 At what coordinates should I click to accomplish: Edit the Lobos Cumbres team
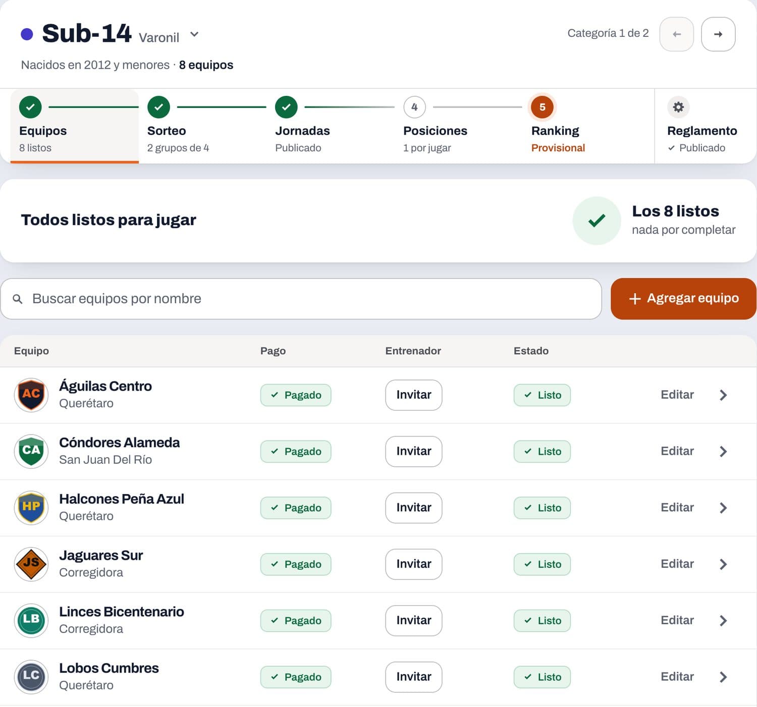point(677,677)
